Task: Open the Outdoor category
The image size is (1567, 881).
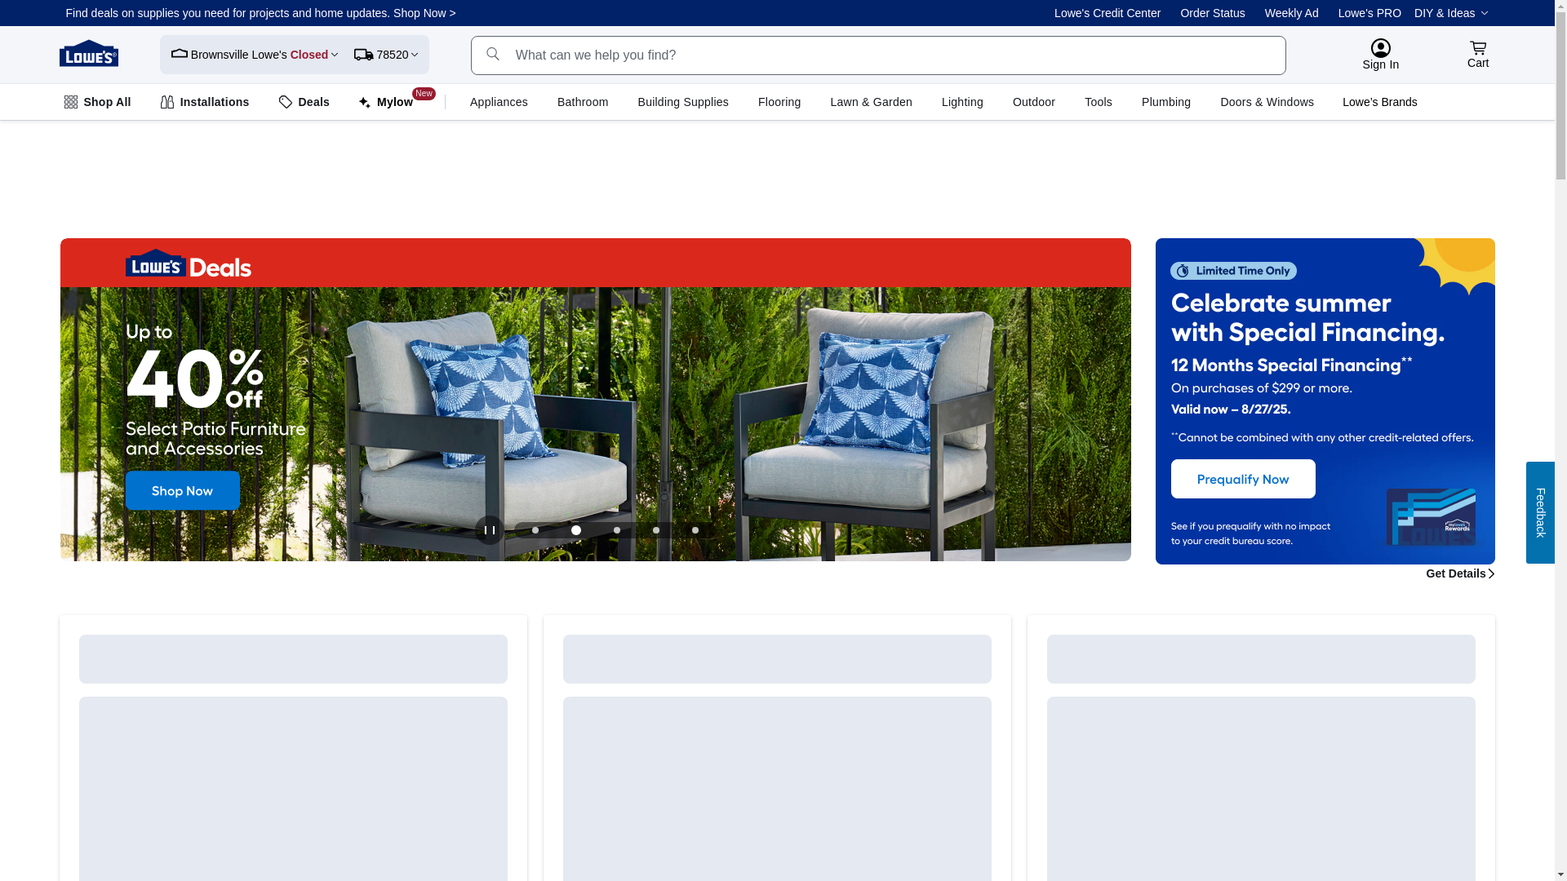Action: [x=1034, y=102]
